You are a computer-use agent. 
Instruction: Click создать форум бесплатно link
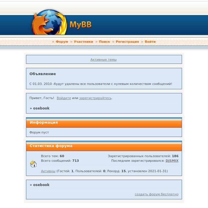(157, 194)
